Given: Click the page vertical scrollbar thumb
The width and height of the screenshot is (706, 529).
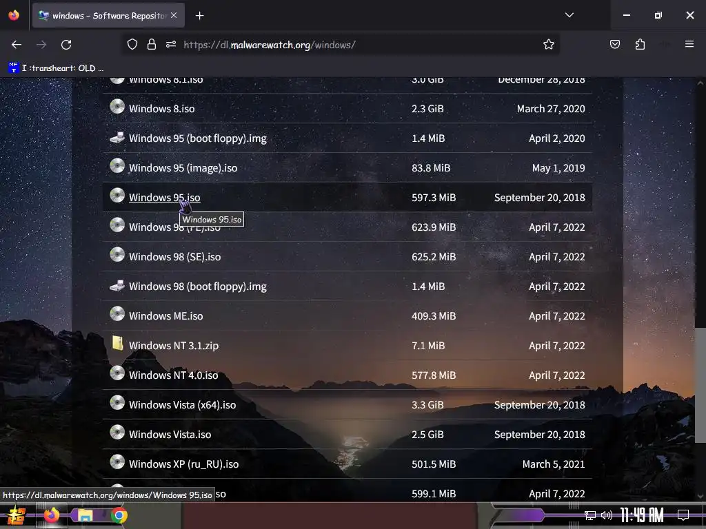Looking at the screenshot, I should point(700,385).
